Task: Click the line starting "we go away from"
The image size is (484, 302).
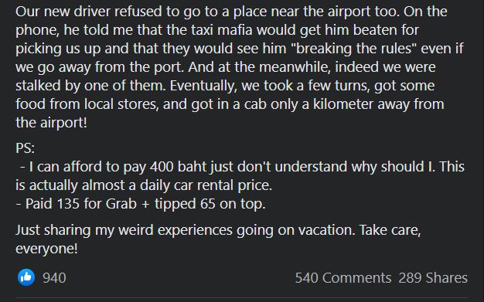Action: click(225, 67)
